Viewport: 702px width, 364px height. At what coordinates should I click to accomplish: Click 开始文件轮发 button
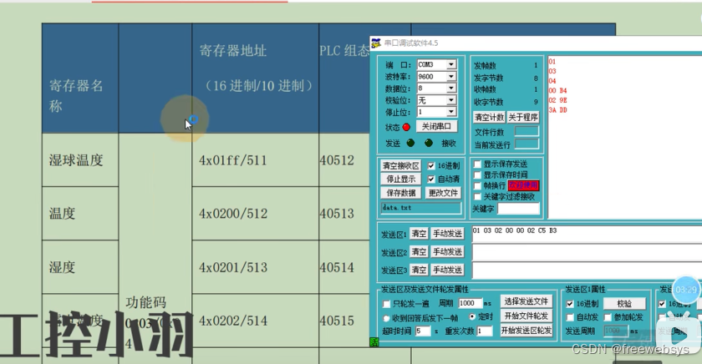click(526, 316)
